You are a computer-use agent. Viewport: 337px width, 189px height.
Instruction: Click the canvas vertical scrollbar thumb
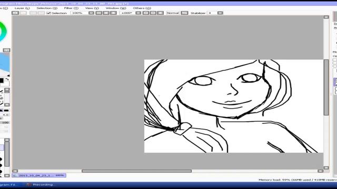pos(326,88)
